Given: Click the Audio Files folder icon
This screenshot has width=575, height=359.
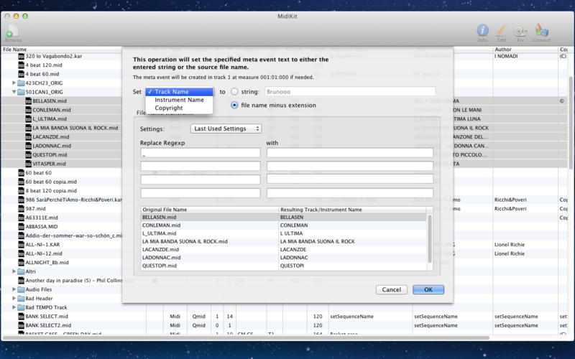Looking at the screenshot, I should click(x=21, y=289).
